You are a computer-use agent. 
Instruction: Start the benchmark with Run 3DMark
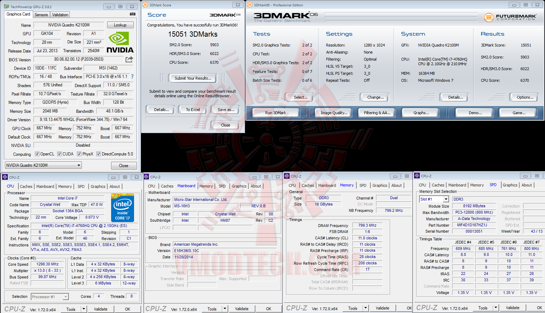coord(276,113)
